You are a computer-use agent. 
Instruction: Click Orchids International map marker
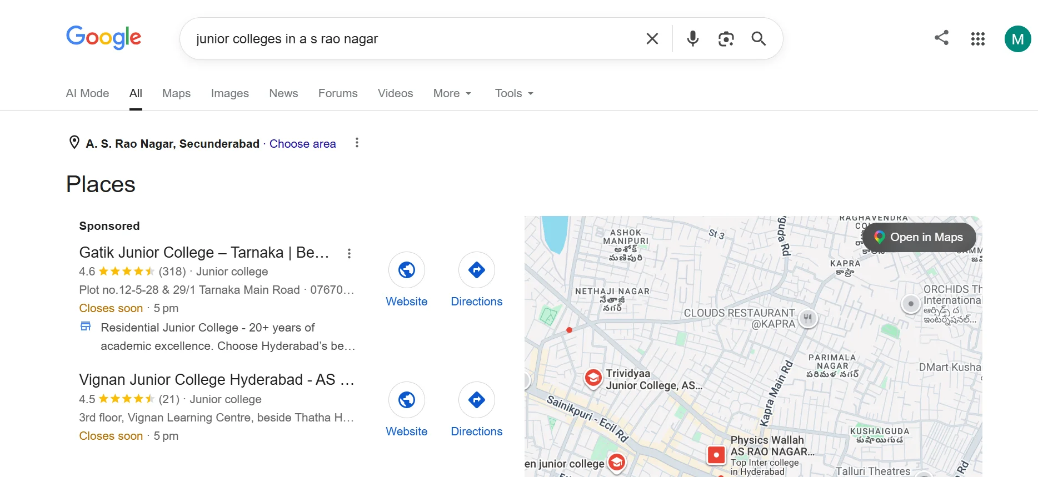(x=910, y=304)
